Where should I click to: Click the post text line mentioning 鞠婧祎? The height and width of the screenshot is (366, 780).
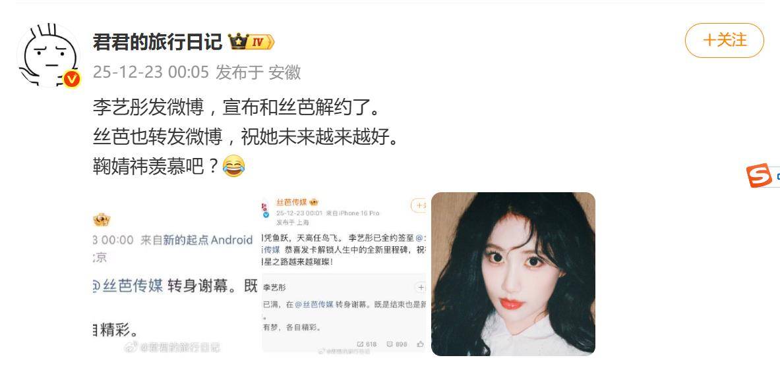click(169, 167)
